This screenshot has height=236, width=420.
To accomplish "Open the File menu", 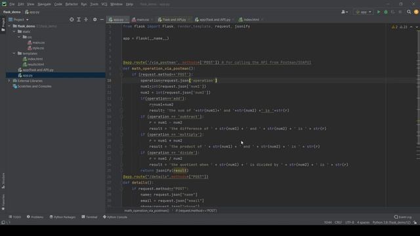I will pos(12,5).
